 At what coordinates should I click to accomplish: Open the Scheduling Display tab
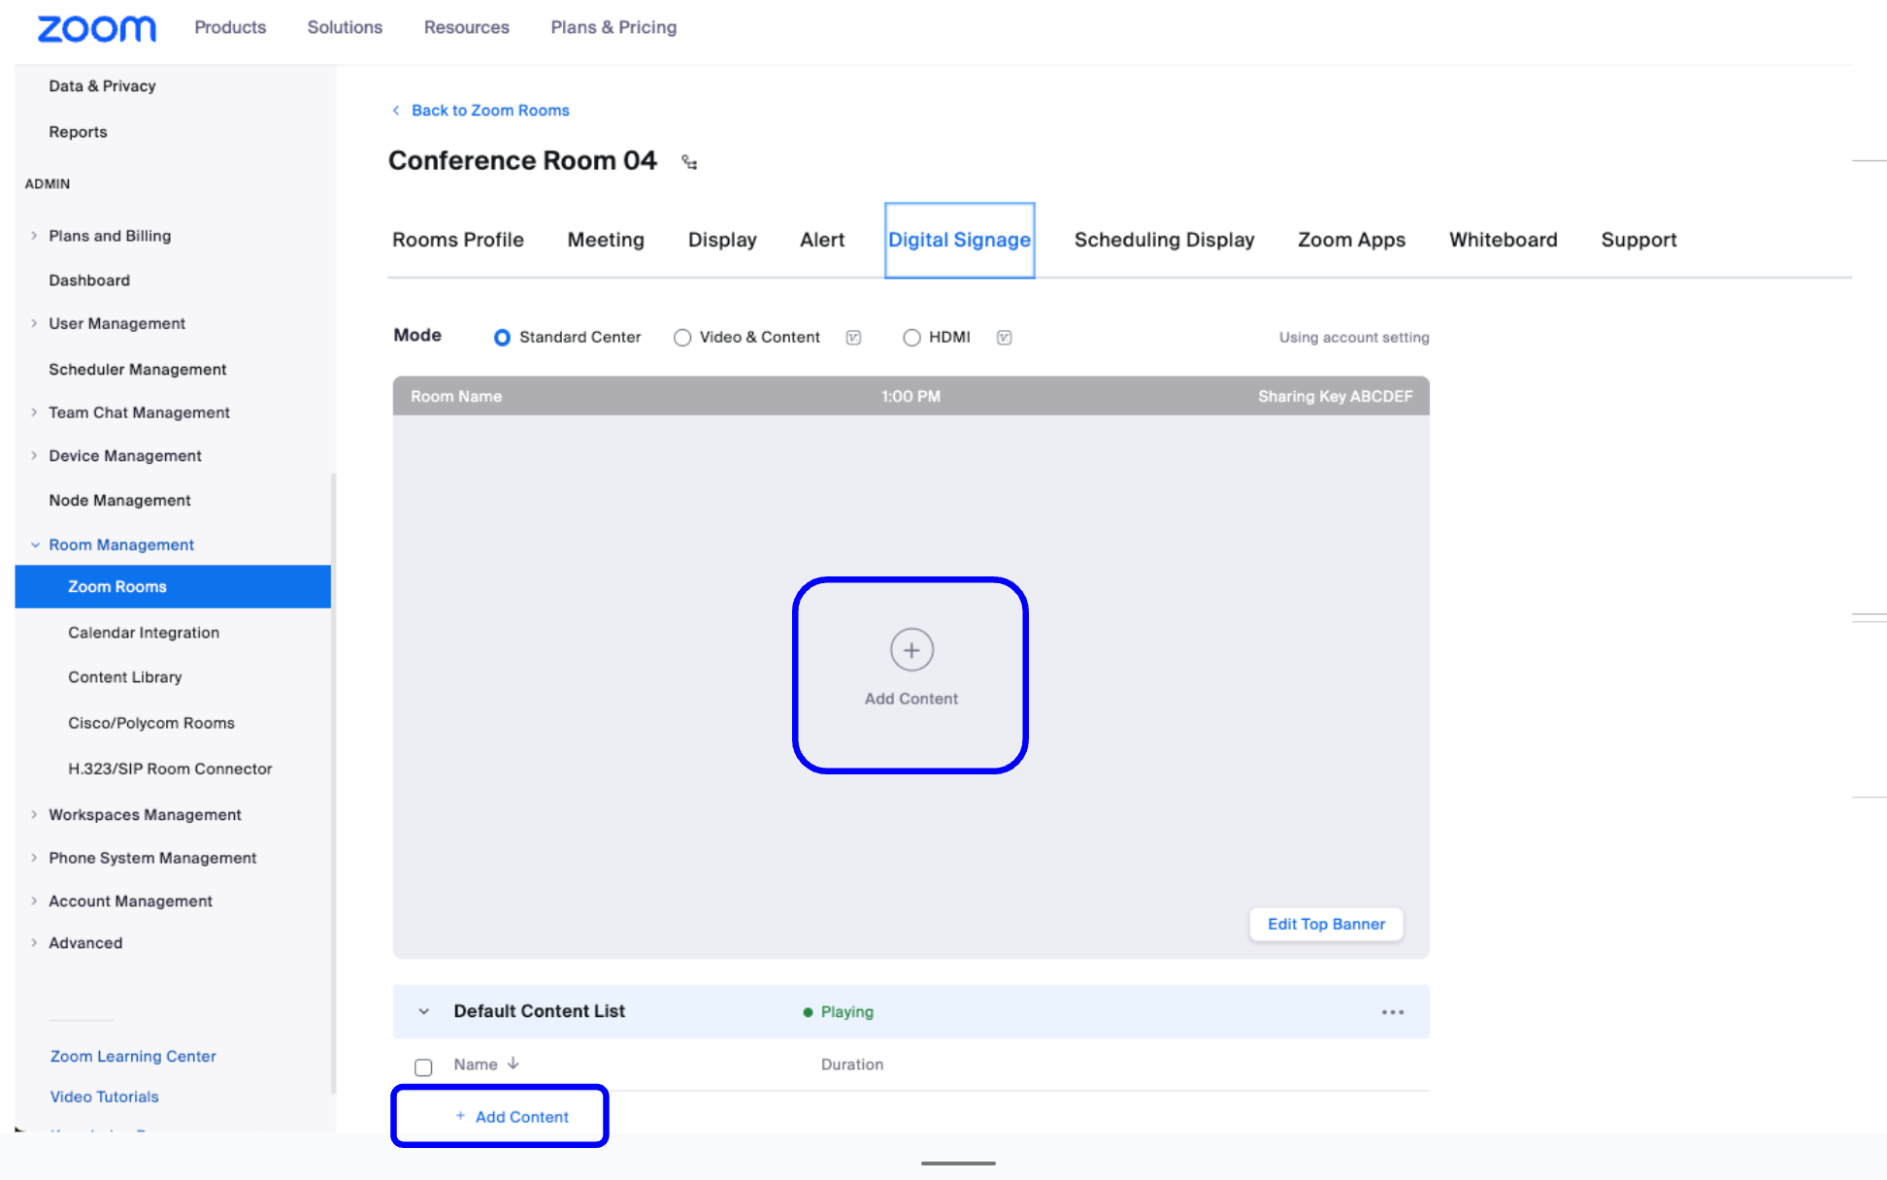point(1164,240)
